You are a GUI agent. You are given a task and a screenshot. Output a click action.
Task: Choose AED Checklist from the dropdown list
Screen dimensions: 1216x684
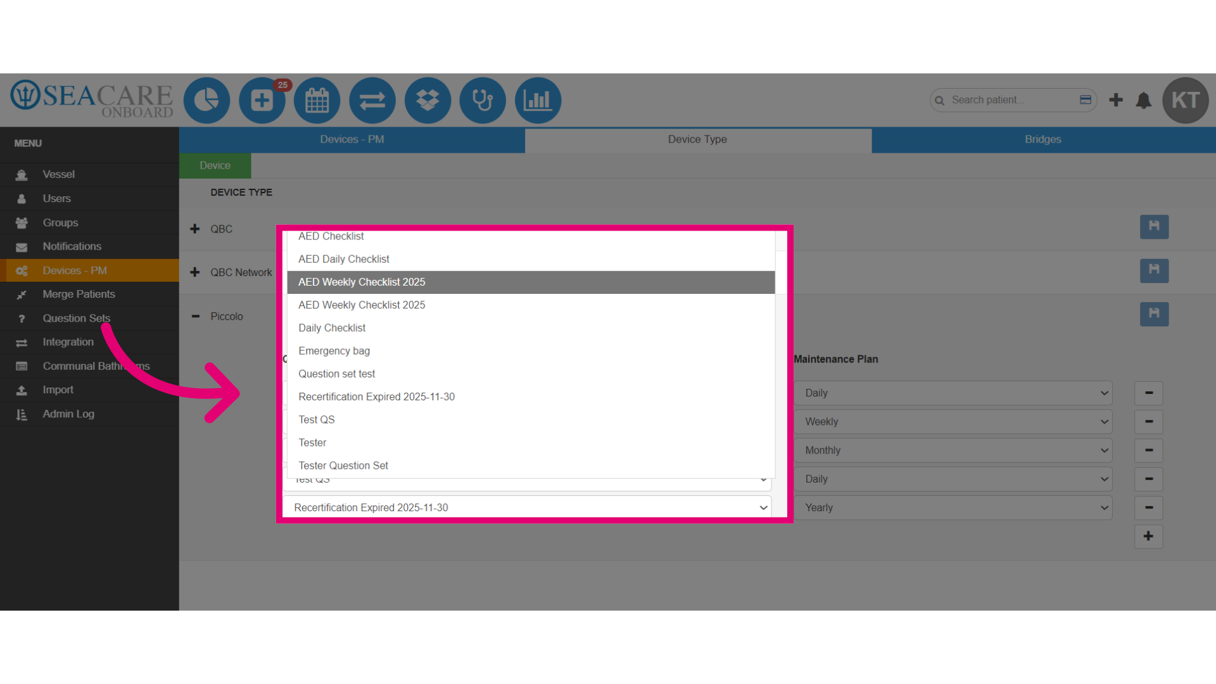pyautogui.click(x=531, y=236)
